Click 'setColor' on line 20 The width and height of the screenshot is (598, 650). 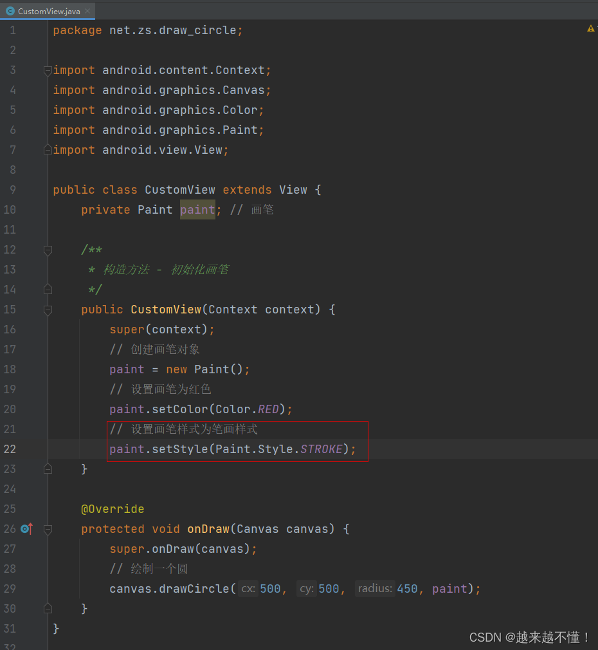pos(180,409)
